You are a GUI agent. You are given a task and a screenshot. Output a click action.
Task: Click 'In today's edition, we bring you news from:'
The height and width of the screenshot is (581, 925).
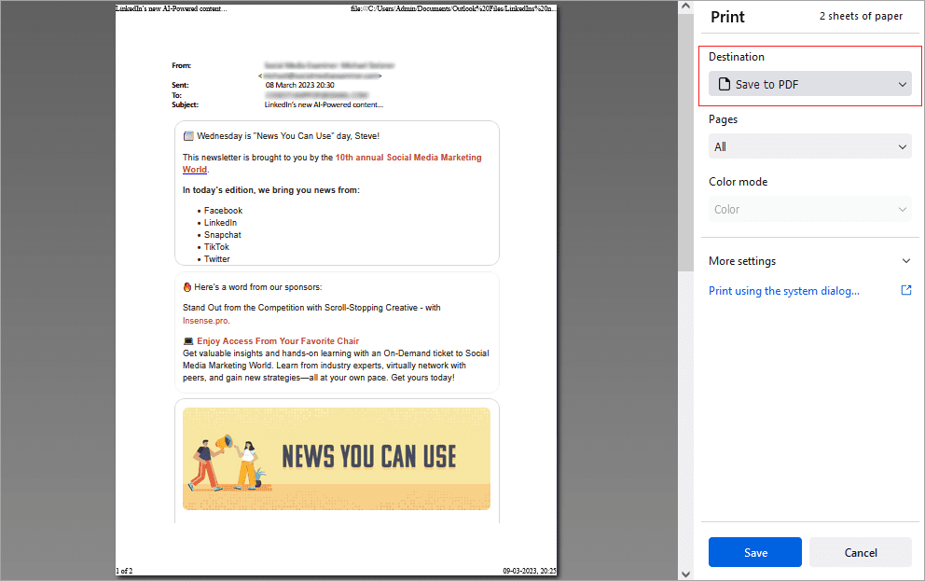point(270,190)
